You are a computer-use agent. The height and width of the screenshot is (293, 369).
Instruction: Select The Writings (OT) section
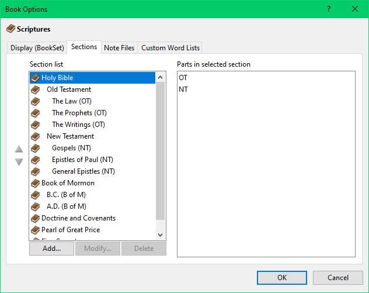(92, 125)
